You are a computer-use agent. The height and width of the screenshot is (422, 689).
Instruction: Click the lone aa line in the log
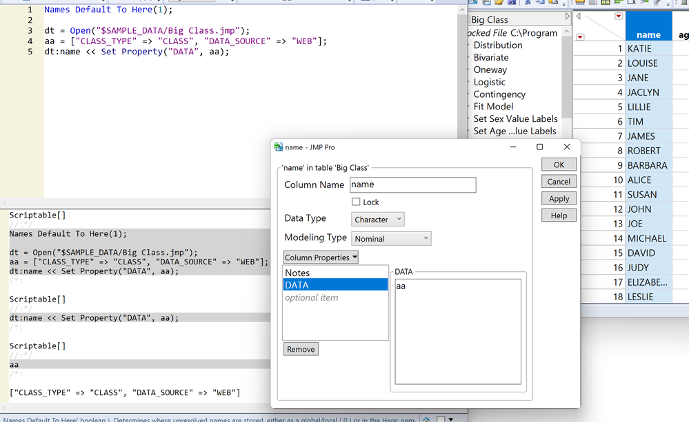tap(14, 365)
